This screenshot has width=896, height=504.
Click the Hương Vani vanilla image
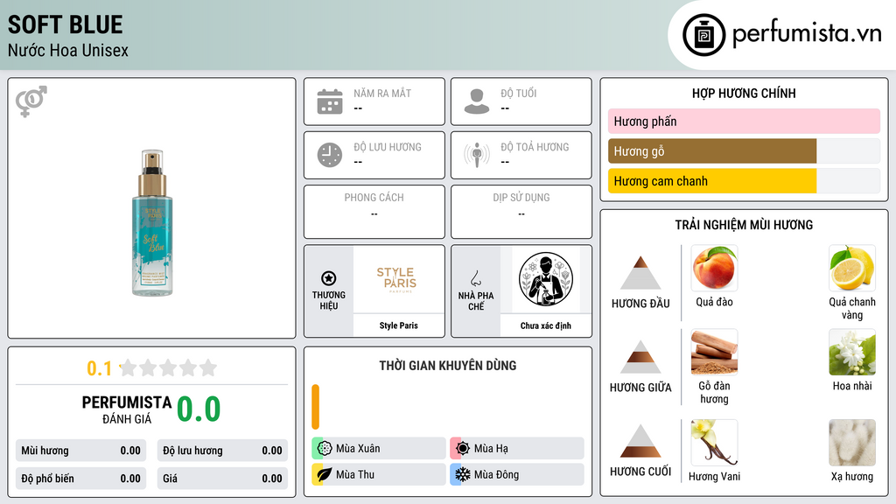714,443
